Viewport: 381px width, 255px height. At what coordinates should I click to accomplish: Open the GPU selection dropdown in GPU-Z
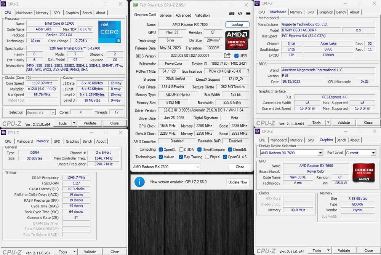click(166, 167)
